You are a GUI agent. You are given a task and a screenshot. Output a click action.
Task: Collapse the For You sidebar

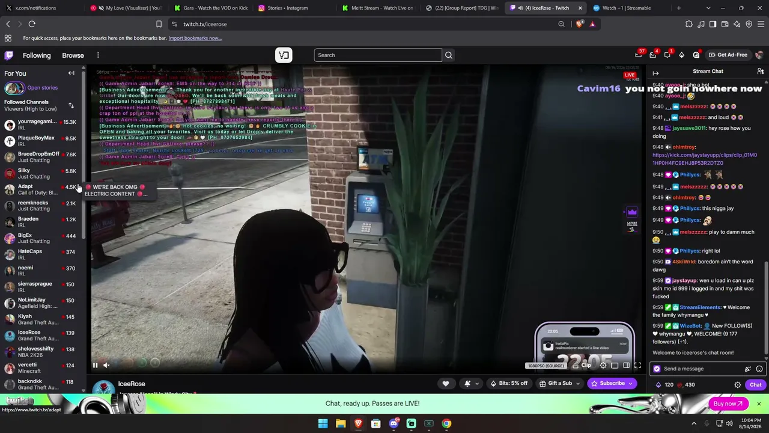(x=71, y=73)
